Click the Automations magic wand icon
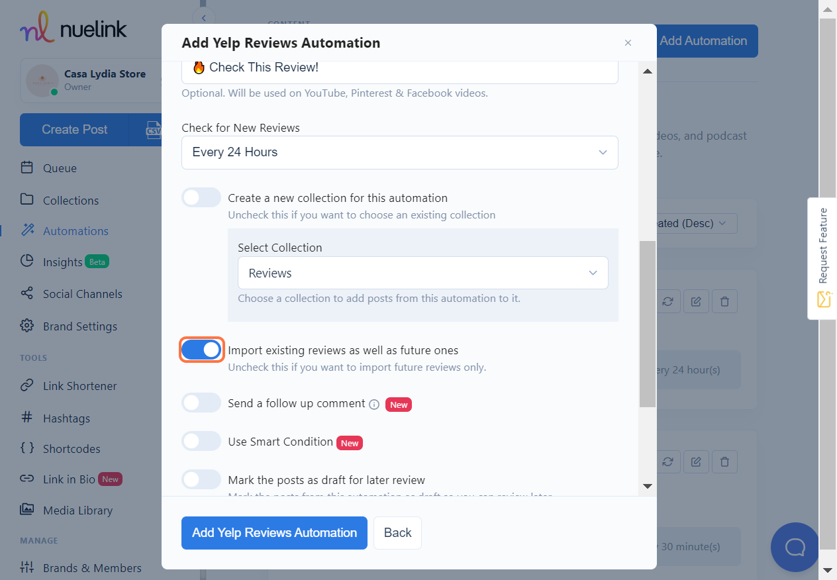This screenshot has width=837, height=580. tap(26, 230)
